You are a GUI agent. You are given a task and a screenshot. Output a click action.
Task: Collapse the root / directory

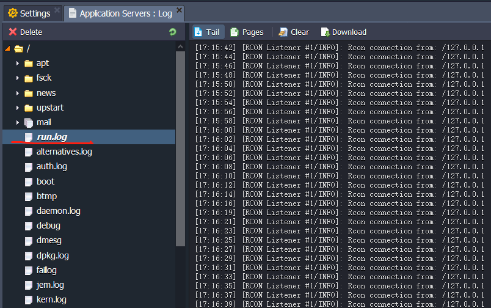point(7,49)
